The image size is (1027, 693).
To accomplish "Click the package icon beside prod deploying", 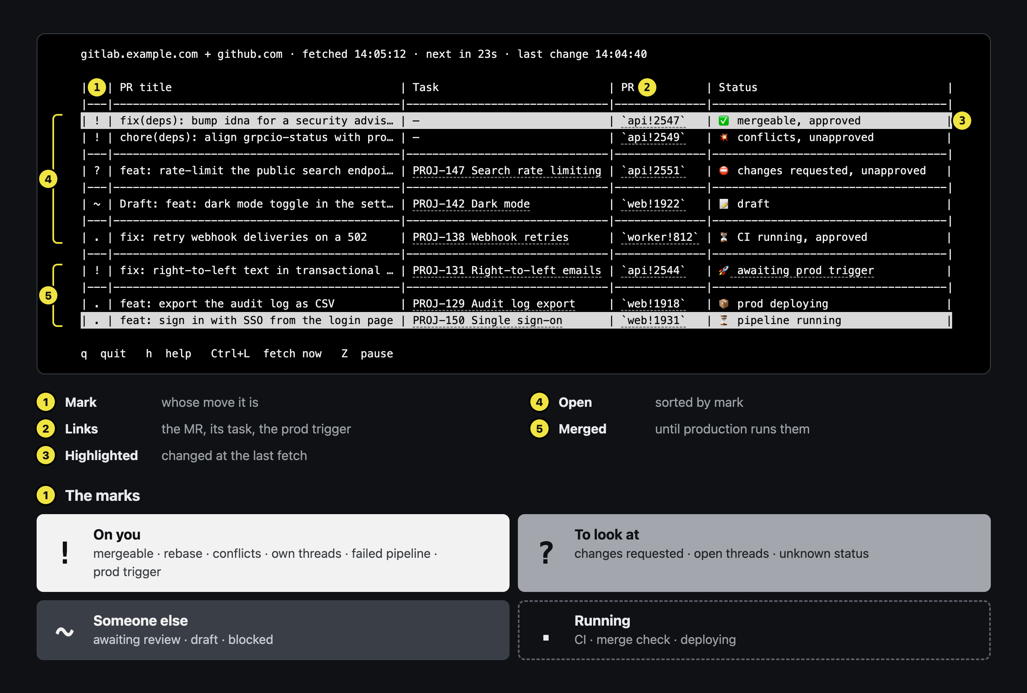I will click(x=723, y=304).
